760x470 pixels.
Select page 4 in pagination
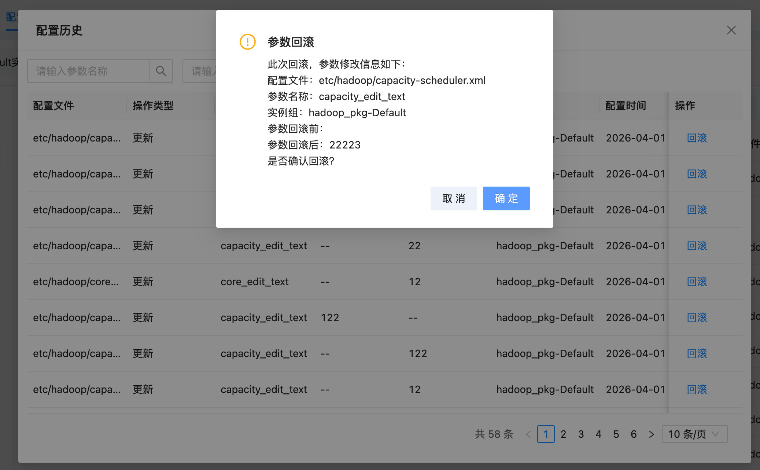coord(598,434)
